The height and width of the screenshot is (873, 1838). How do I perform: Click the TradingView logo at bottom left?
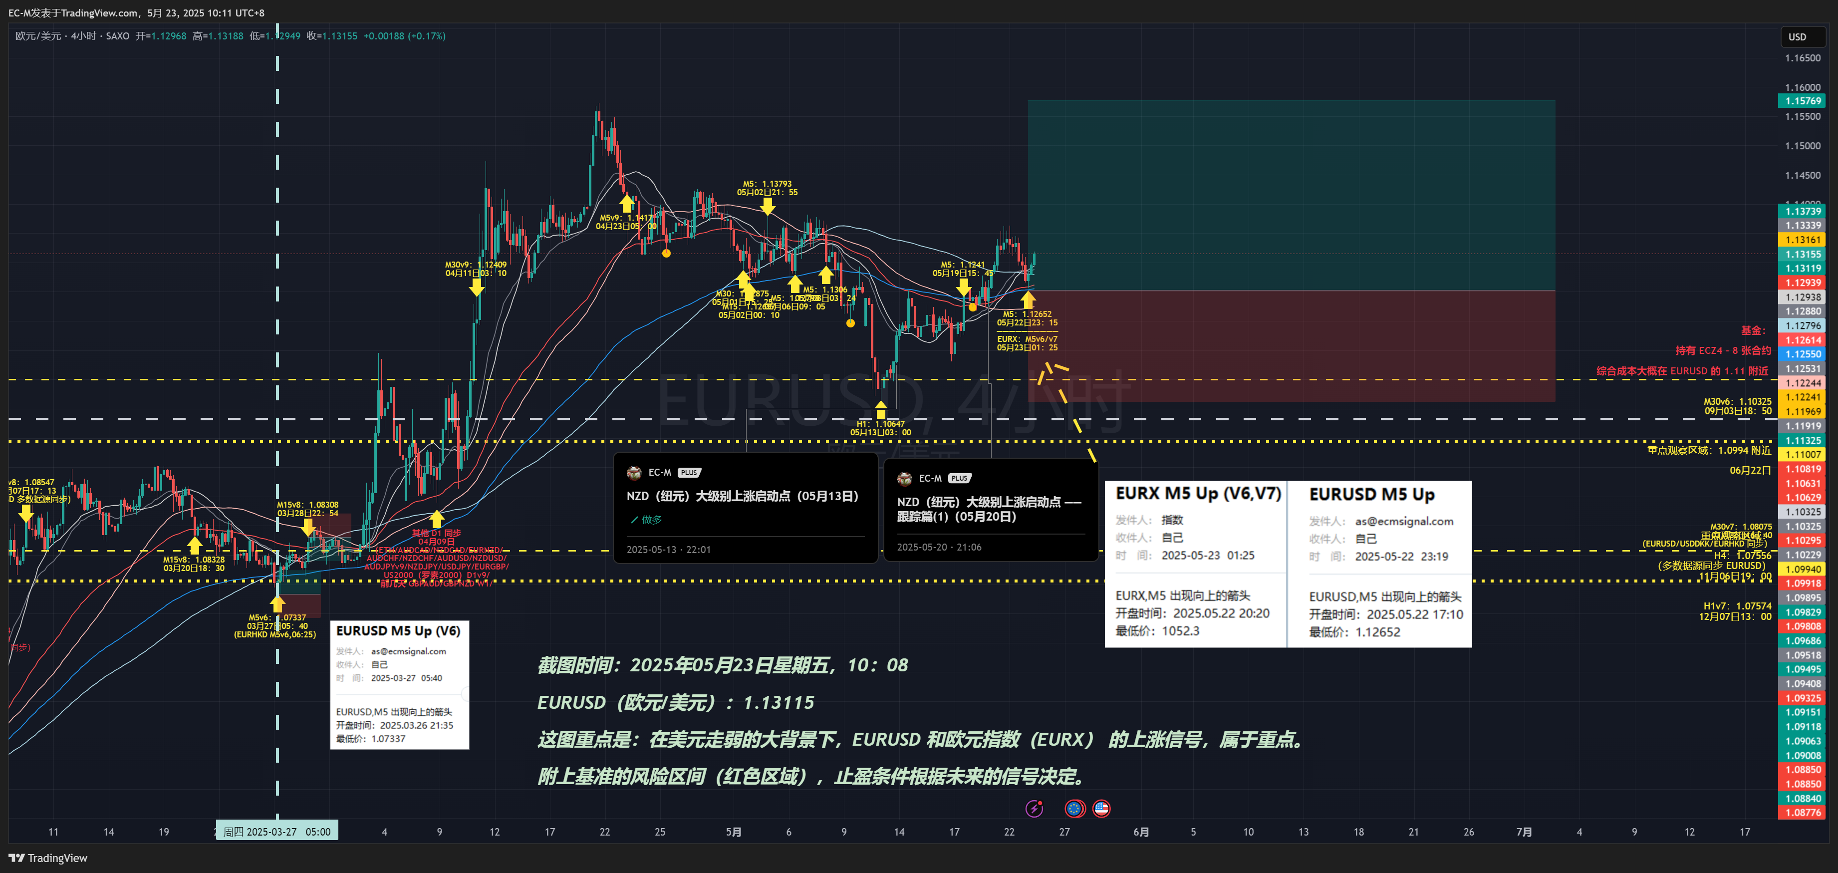48,858
